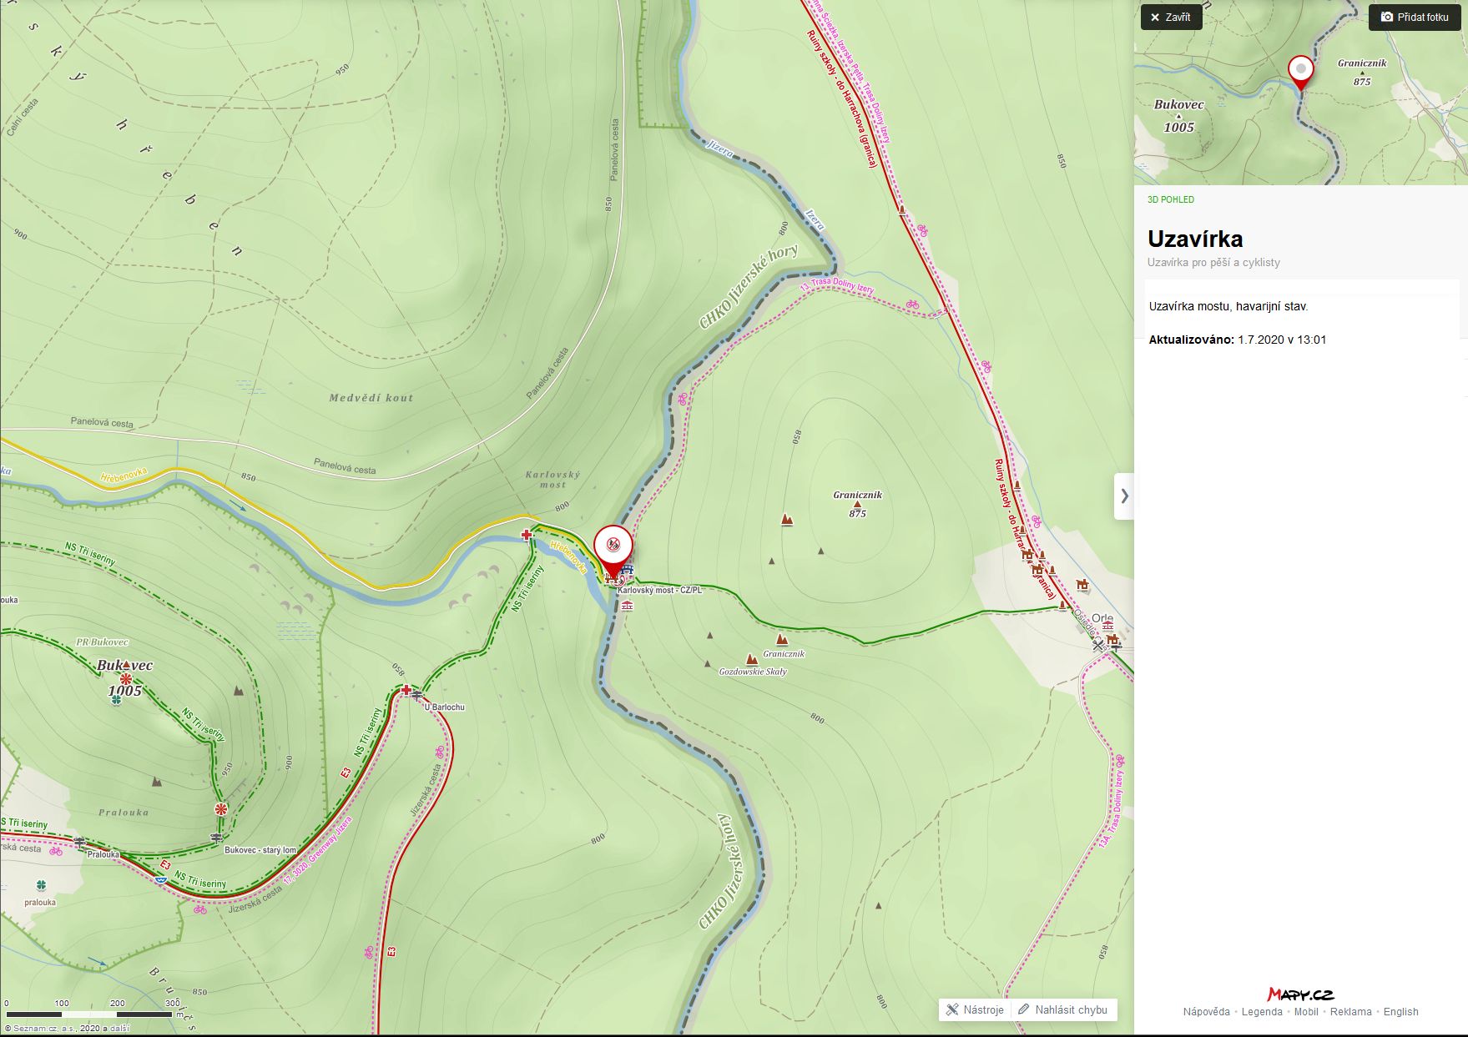1468x1037 pixels.
Task: Click the text Uzavírka pro pěší a cyklisty
Action: click(1213, 262)
